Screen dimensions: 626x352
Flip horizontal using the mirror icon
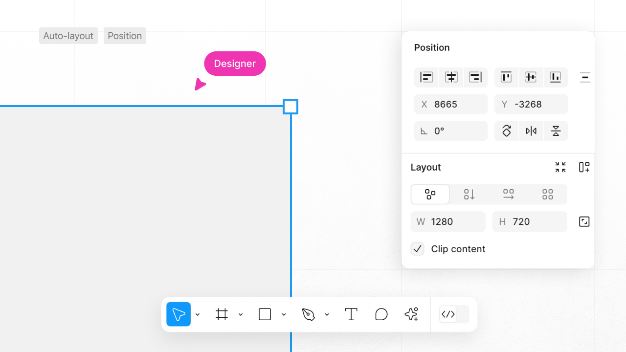(531, 131)
